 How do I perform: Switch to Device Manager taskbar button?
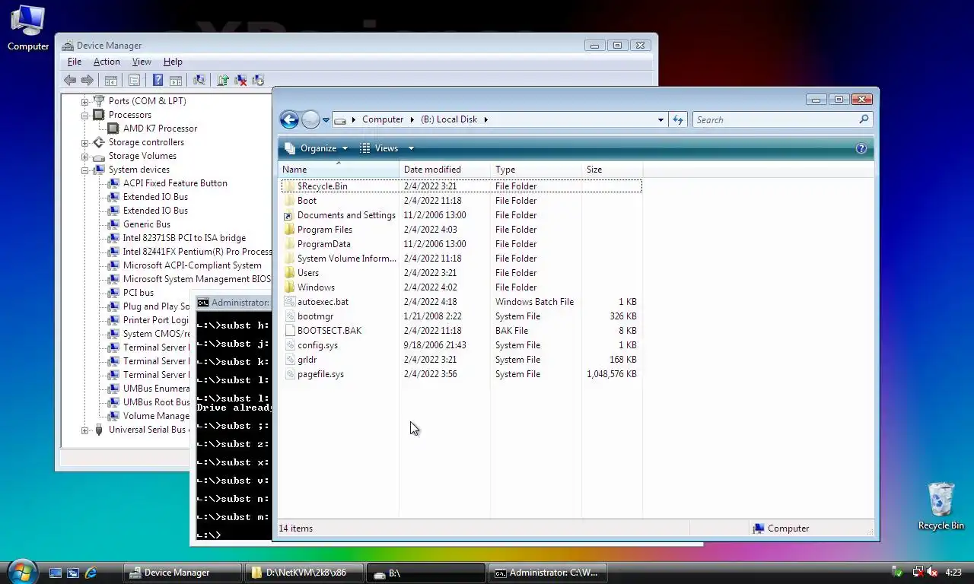[183, 573]
